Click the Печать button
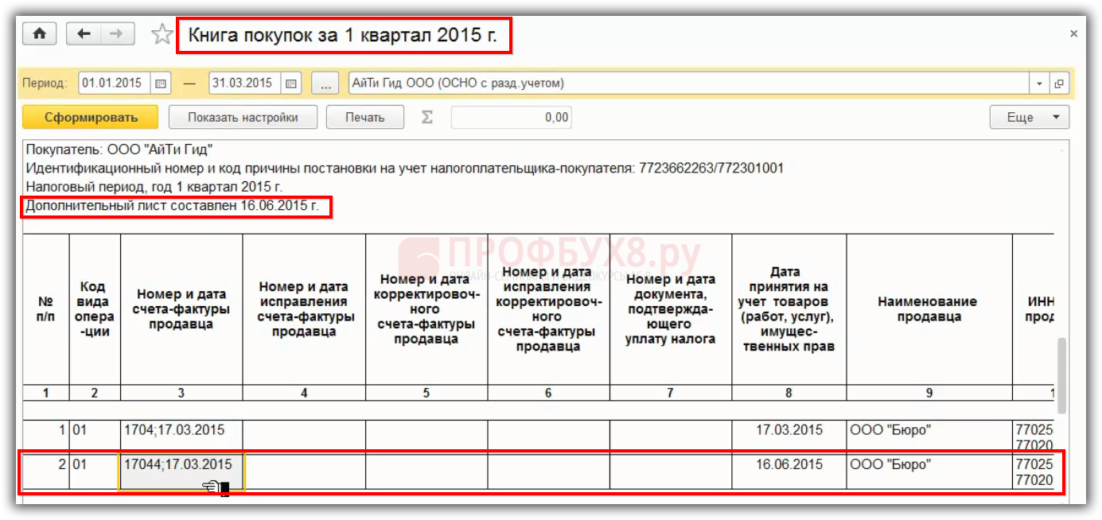 [x=364, y=118]
